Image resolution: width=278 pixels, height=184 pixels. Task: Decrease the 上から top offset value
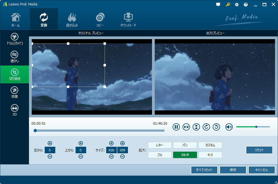tap(80, 157)
